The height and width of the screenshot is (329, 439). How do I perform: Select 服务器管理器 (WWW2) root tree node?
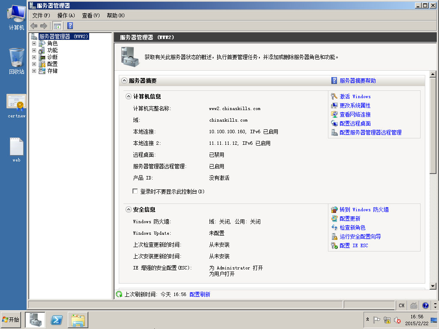[x=63, y=36]
